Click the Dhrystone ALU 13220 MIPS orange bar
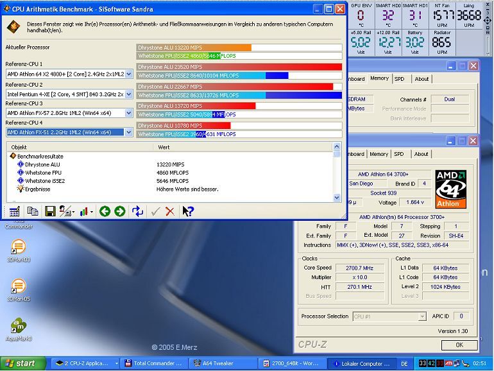Image resolution: width=494 pixels, height=371 pixels. (194, 47)
